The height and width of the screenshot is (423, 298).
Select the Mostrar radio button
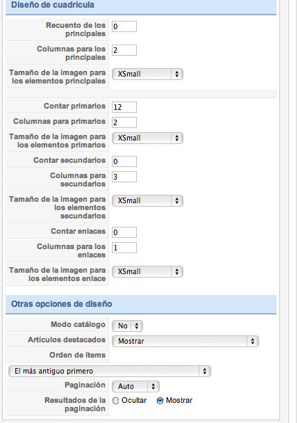tap(160, 401)
